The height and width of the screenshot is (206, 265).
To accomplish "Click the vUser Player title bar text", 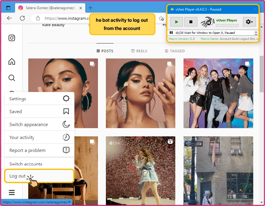I will 198,9.
